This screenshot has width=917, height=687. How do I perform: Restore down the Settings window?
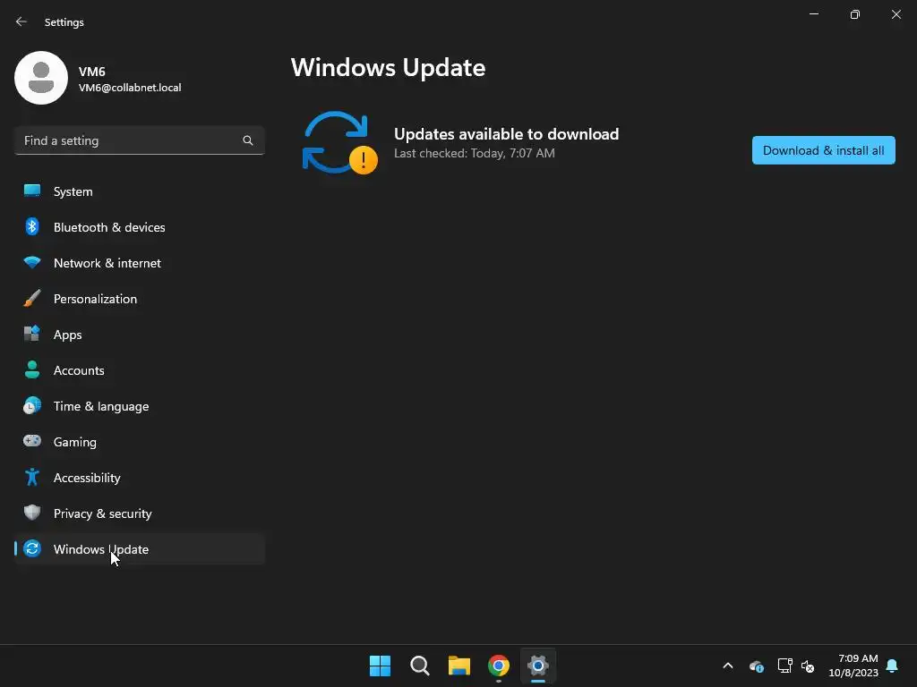[855, 14]
